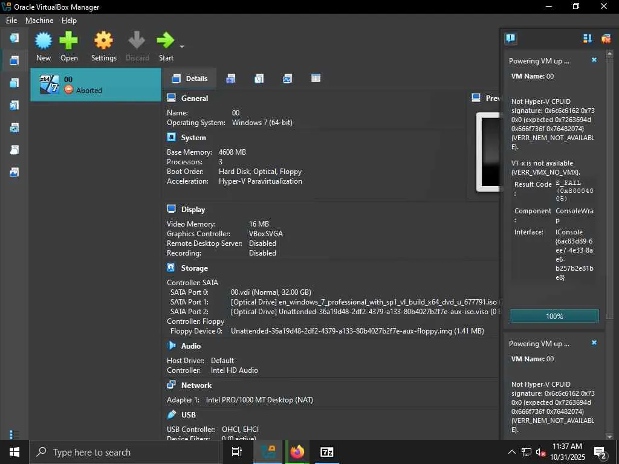Open the Extensions tool in left sidebar
The image size is (619, 464).
point(15,83)
